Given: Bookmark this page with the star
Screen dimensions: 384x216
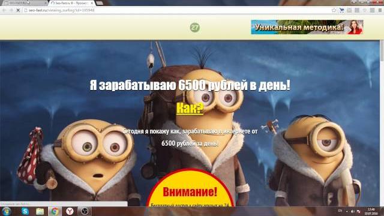Looking at the screenshot, I should pyautogui.click(x=334, y=10).
